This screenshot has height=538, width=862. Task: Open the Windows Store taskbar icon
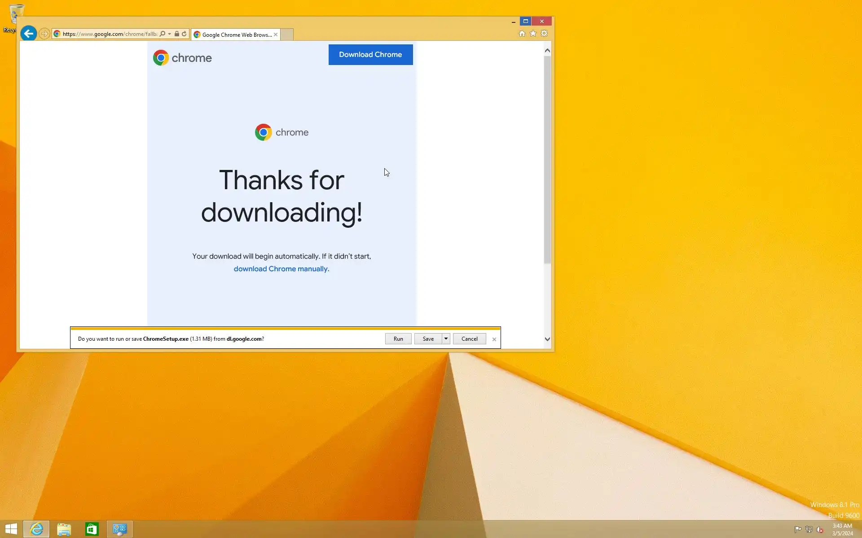[x=92, y=529]
